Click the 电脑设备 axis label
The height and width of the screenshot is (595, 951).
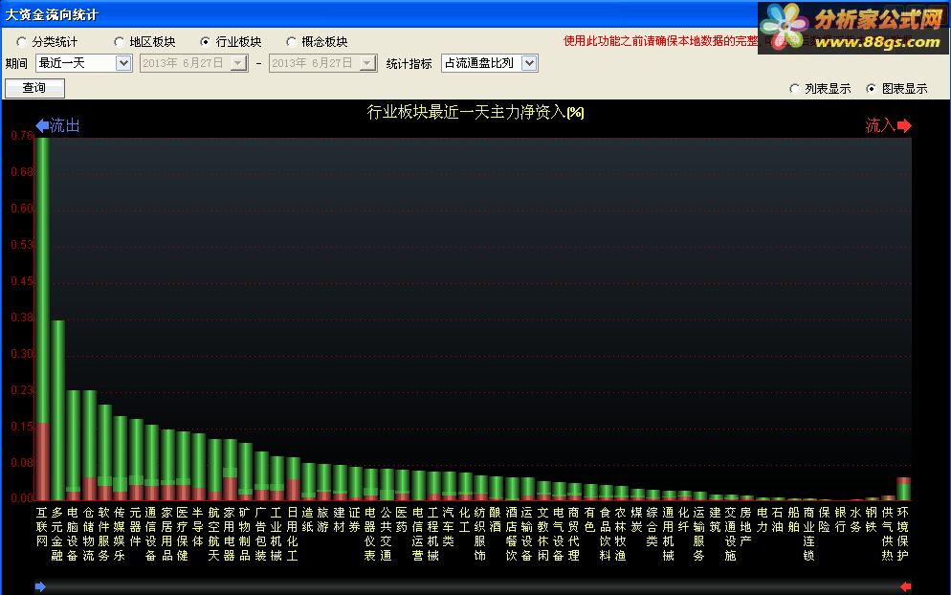click(73, 535)
